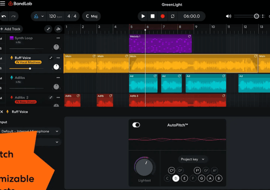
Task: Click the GreenLight project title
Action: [172, 5]
